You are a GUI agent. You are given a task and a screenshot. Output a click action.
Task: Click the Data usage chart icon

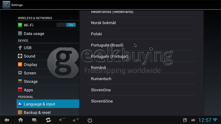pyautogui.click(x=20, y=33)
